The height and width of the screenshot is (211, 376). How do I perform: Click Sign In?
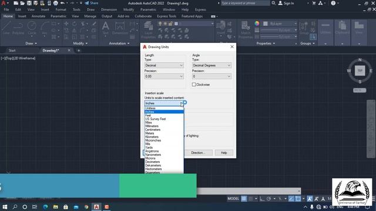[x=286, y=3]
